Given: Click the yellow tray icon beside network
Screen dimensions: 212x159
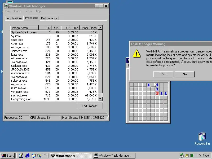Looking at the screenshot, I should pos(187,156).
